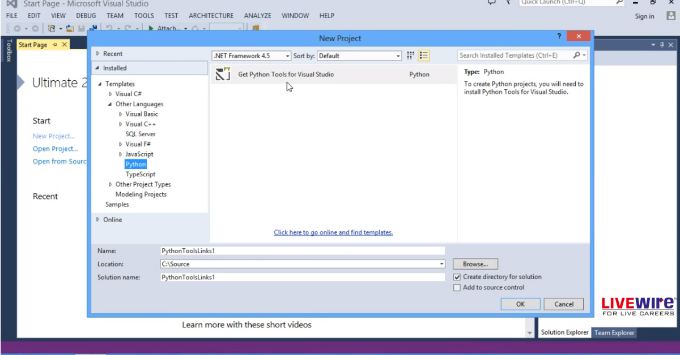Click the search magnifier in template search box

tap(576, 55)
